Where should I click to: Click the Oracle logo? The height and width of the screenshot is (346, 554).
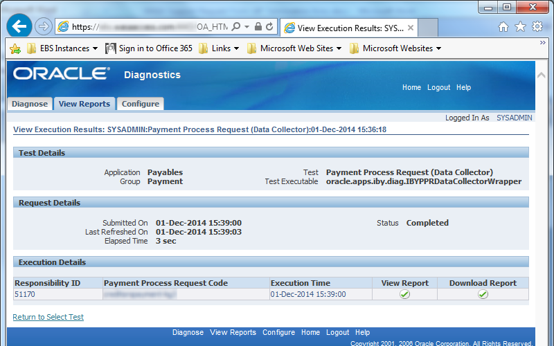tap(62, 74)
